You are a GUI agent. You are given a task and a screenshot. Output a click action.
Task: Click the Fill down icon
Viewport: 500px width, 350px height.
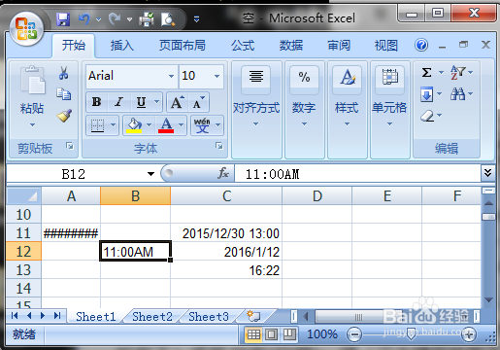click(x=426, y=94)
